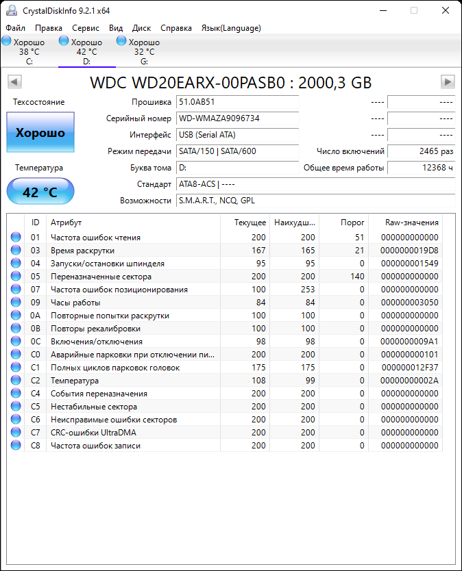Click the Возможности field S.M.A.R.T., NCQ, GPL

click(x=316, y=201)
